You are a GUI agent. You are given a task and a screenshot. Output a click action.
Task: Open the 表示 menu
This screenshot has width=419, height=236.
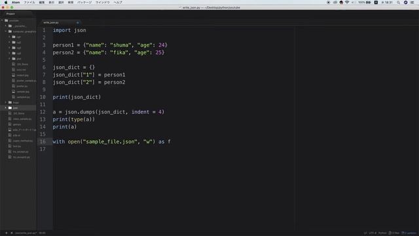point(51,3)
